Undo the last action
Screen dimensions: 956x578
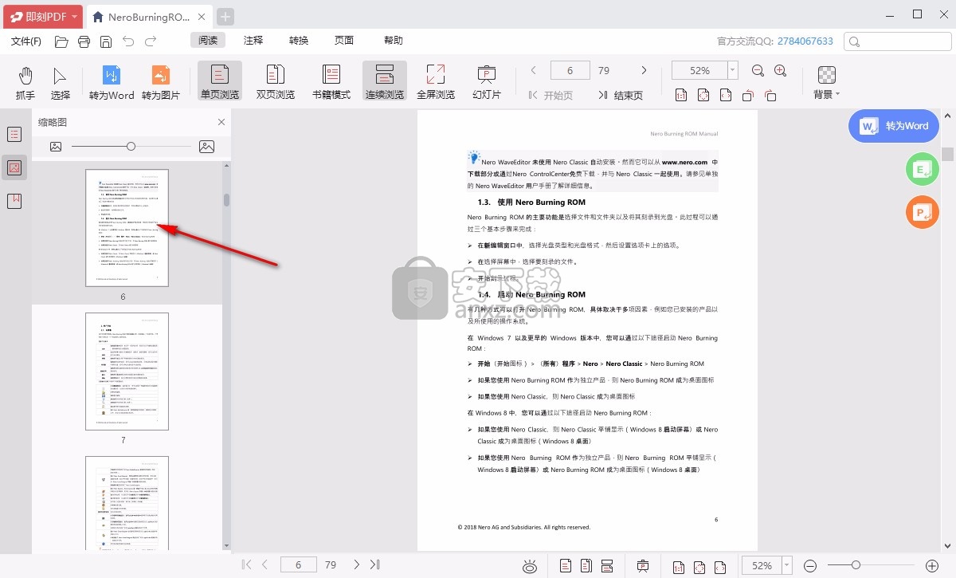click(127, 41)
